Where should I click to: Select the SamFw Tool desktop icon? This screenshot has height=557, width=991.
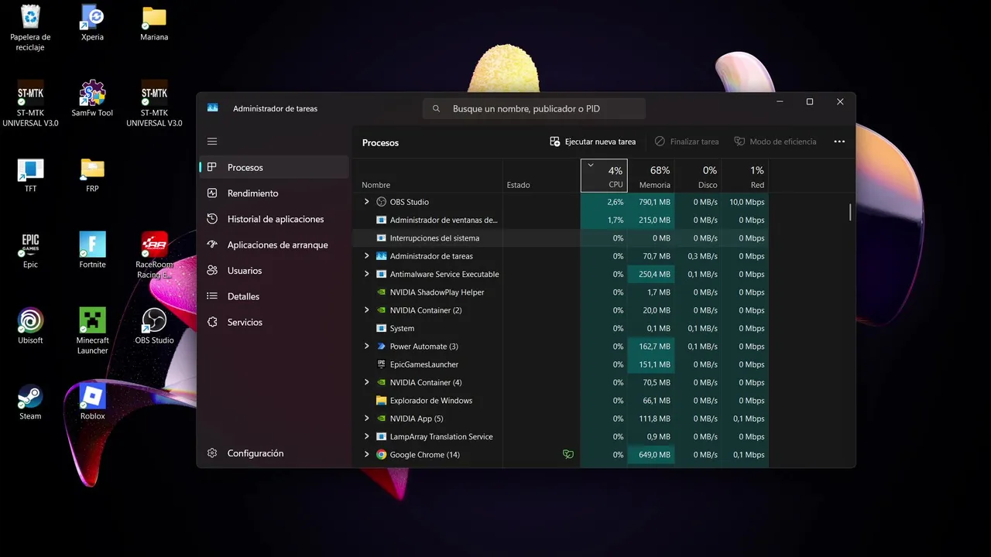(x=92, y=98)
